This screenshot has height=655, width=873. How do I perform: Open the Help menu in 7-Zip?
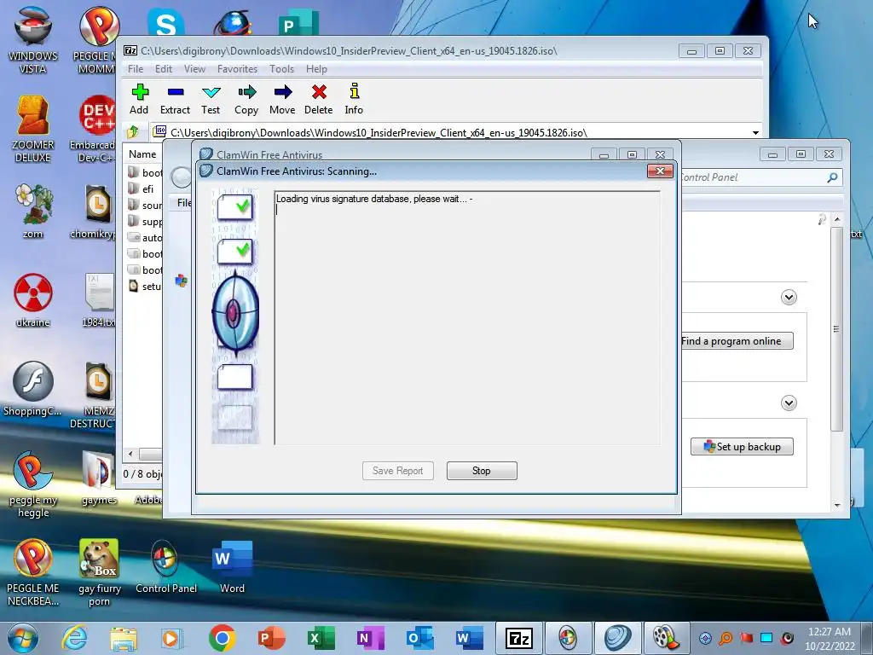pos(316,69)
